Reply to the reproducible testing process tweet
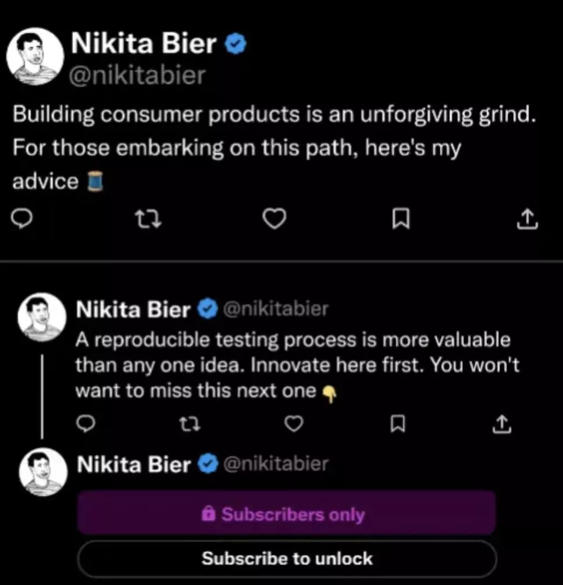 tap(86, 425)
